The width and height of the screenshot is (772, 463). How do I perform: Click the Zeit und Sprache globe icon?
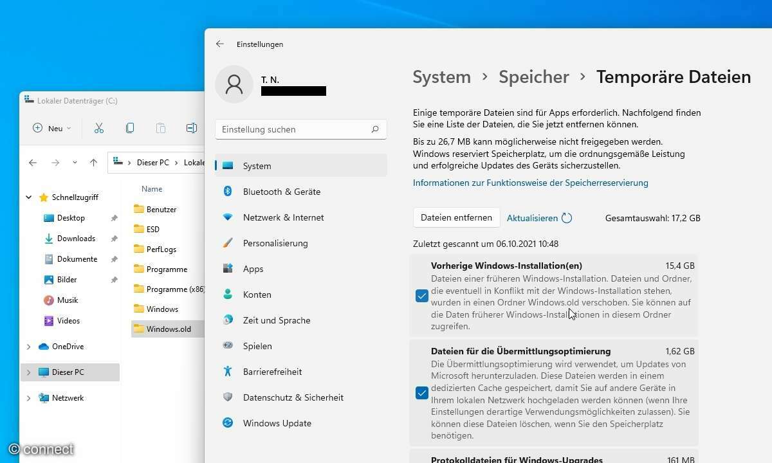(x=228, y=320)
